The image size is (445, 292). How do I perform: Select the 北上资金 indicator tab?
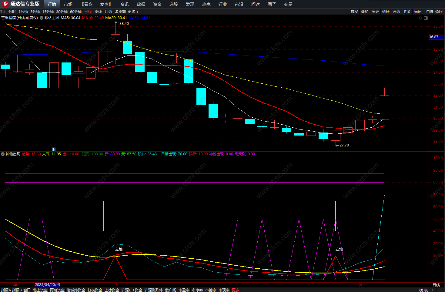click(40, 290)
